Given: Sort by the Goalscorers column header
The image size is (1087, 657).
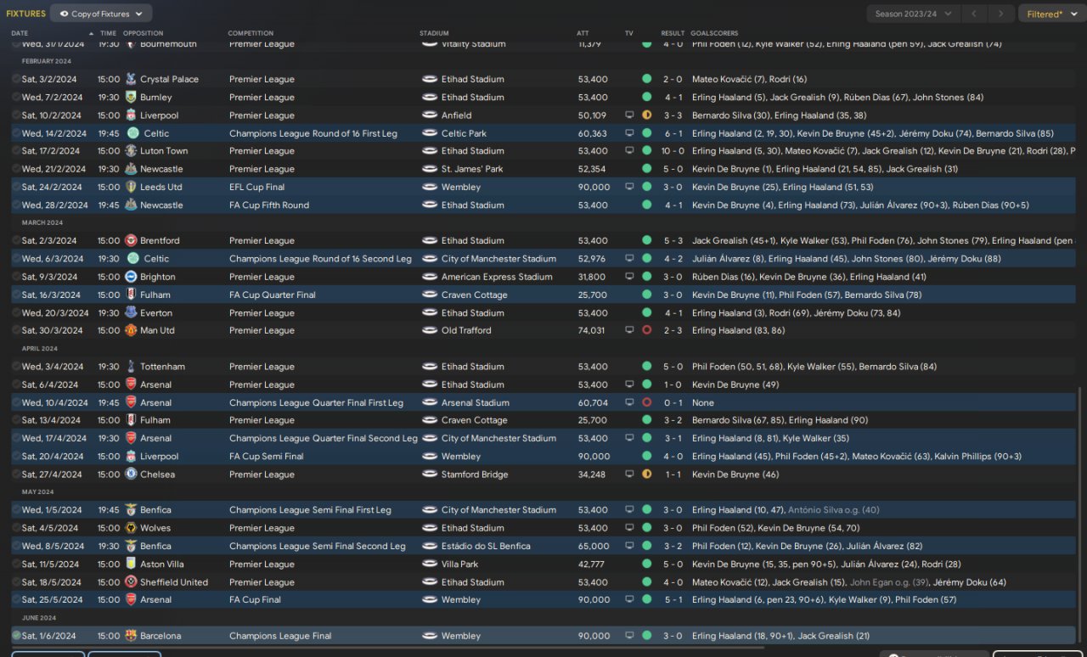Looking at the screenshot, I should click(x=715, y=33).
